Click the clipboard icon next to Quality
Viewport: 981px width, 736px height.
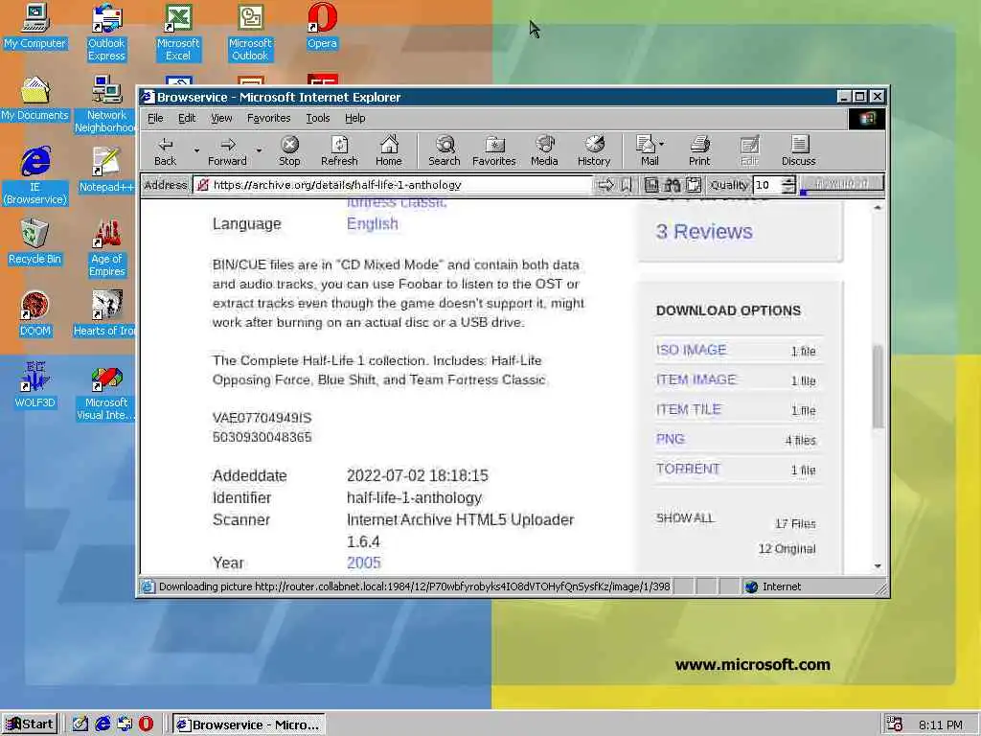694,185
